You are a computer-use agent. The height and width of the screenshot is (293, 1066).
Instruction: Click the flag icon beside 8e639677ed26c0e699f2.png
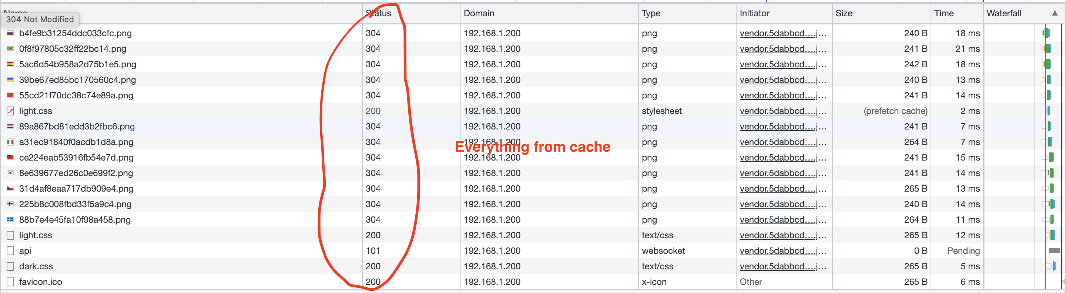coord(10,173)
